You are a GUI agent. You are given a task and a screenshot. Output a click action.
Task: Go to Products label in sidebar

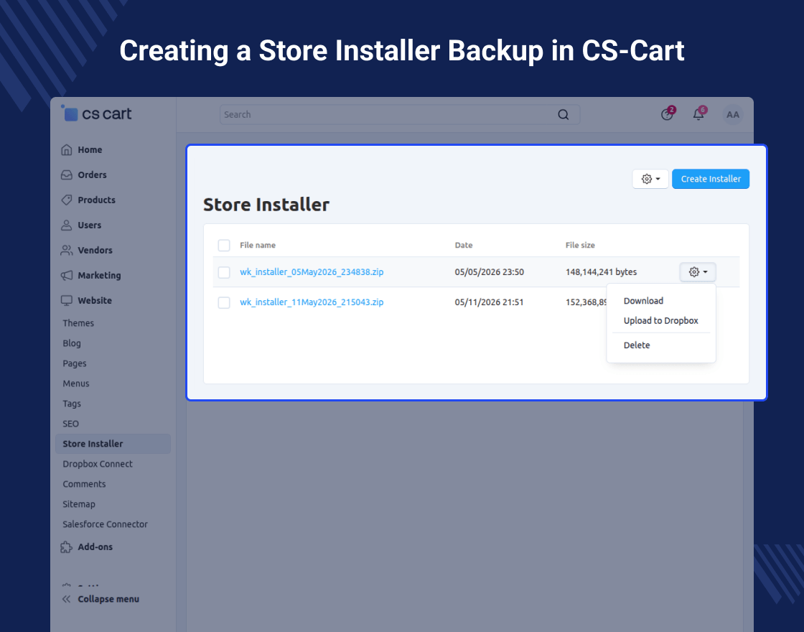pos(96,200)
